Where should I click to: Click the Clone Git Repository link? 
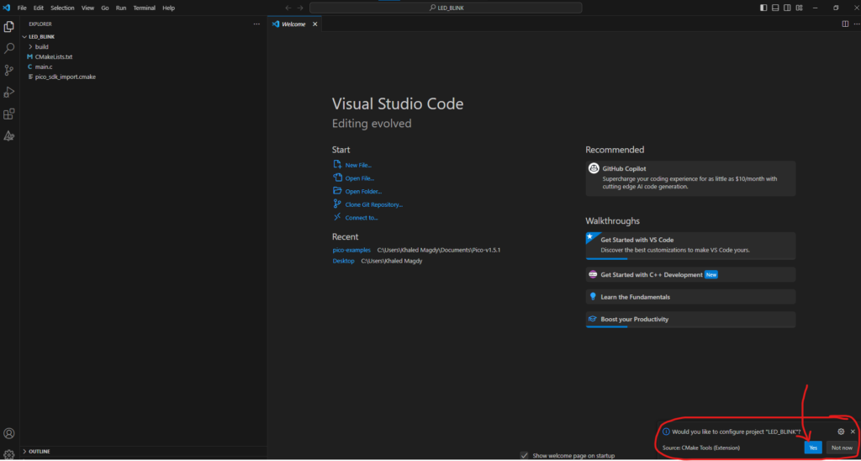click(373, 204)
